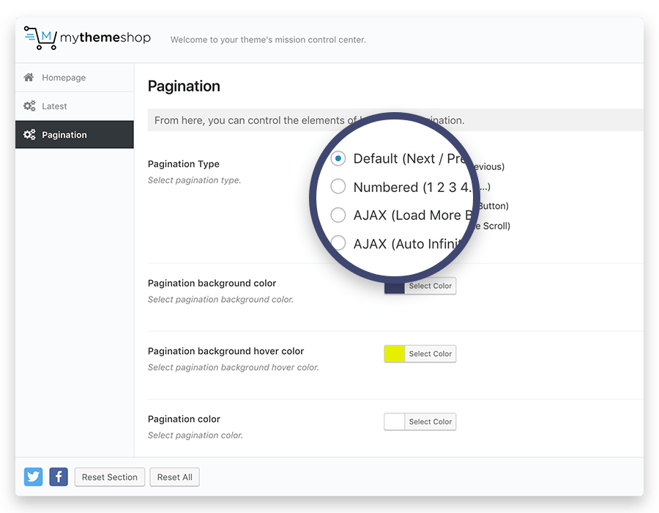Click the Pagination gears icon
Viewport: 659px width, 513px height.
(29, 135)
